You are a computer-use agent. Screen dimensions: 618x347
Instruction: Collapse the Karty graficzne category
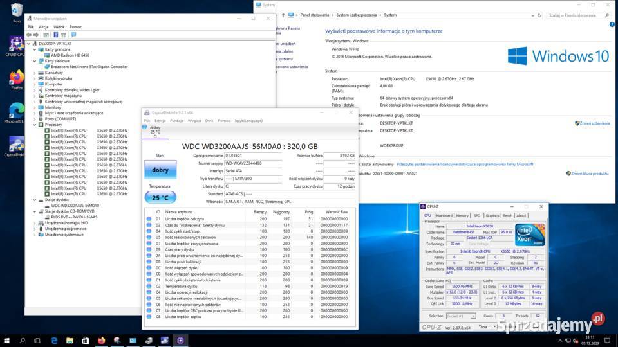35,49
